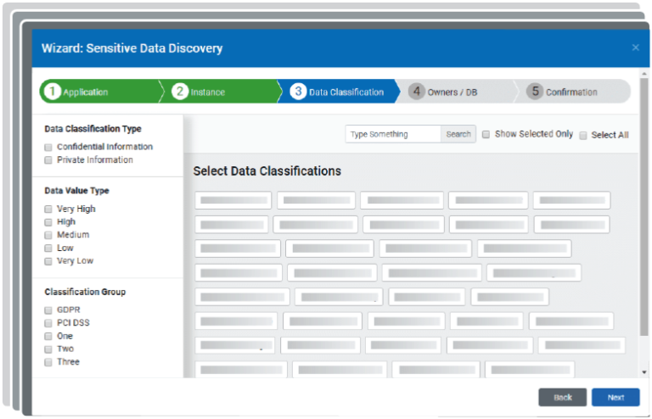Select the Very Low data value checkbox
The image size is (652, 419).
click(48, 261)
